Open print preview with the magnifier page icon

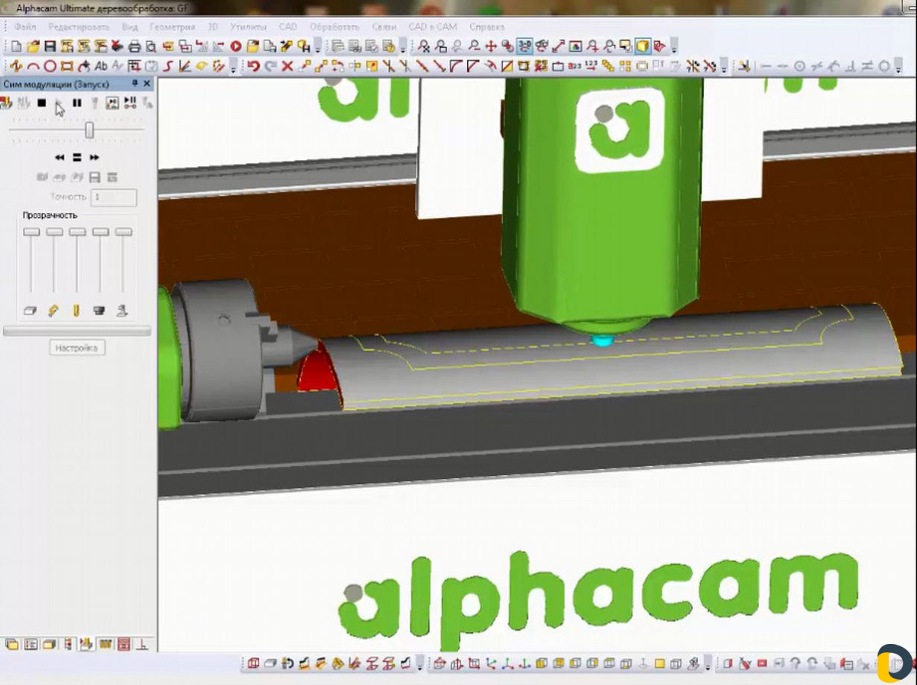[x=151, y=46]
